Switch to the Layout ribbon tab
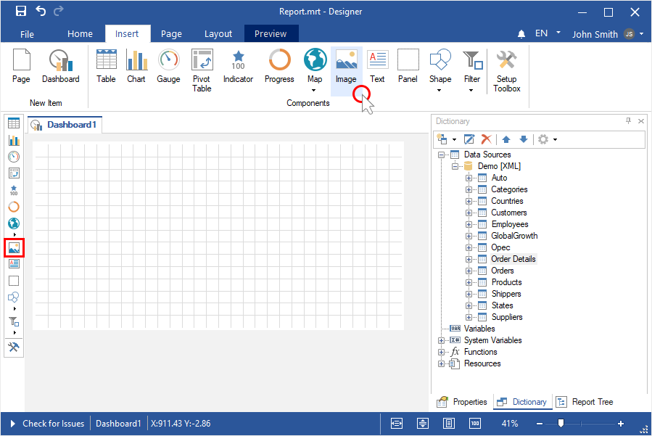The image size is (652, 436). (218, 34)
